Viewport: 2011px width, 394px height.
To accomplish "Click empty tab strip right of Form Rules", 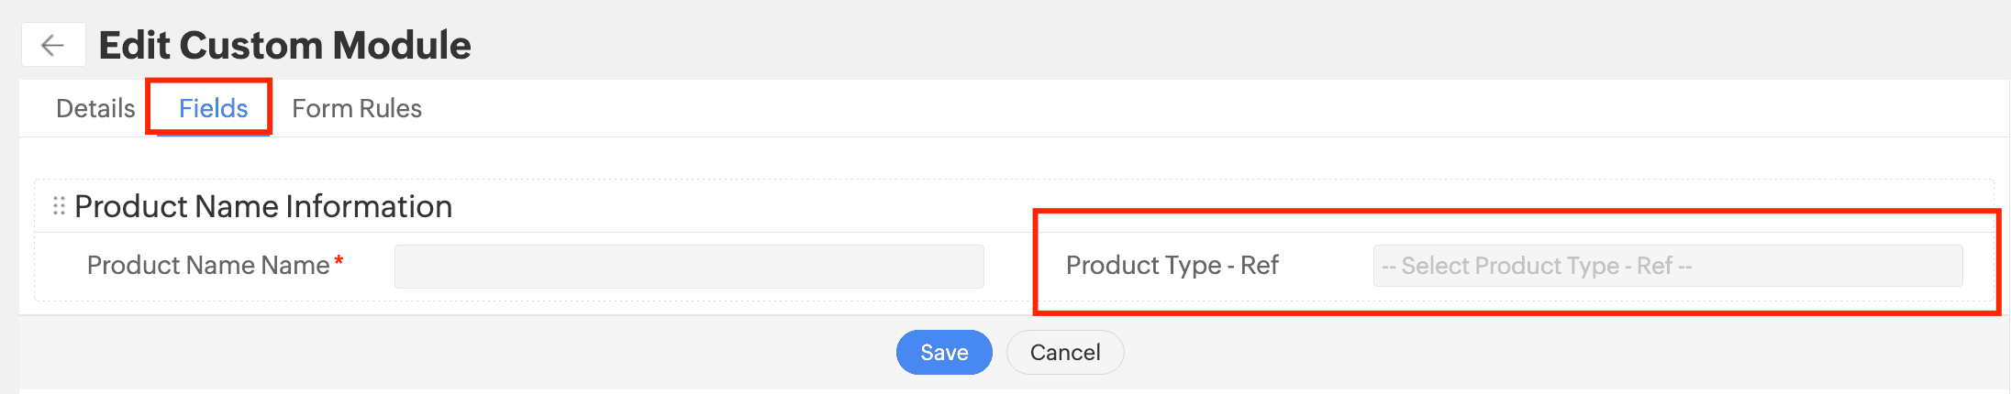I will [1101, 108].
